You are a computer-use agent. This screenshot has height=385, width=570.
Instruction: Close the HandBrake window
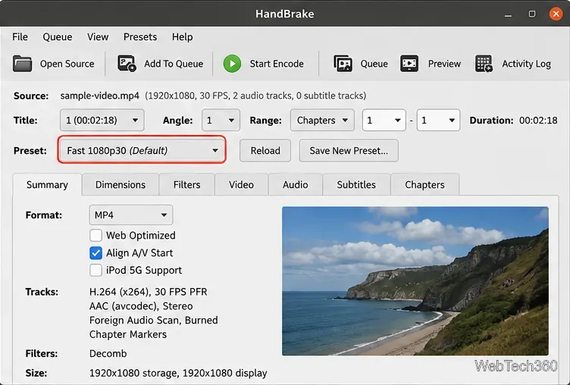[556, 14]
